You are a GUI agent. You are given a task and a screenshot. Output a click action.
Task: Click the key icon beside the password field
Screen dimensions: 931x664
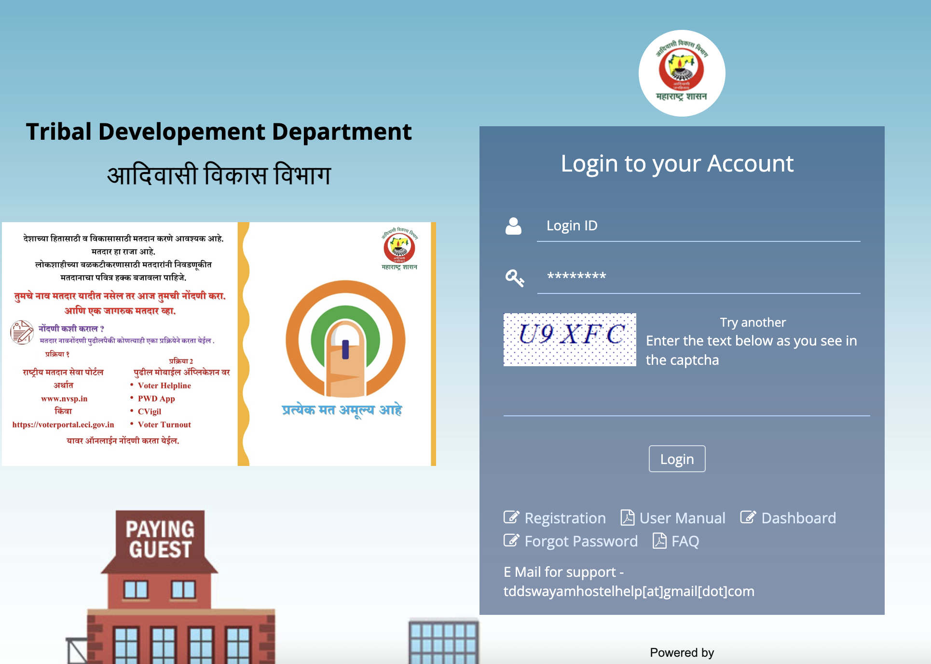click(514, 278)
